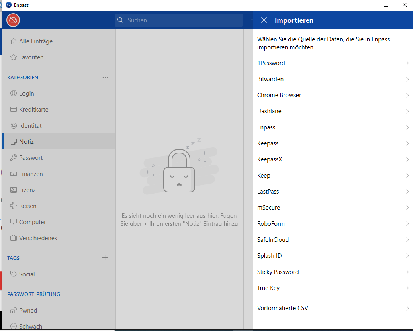The height and width of the screenshot is (331, 413).
Task: Click the Favoriten star icon
Action: (x=13, y=57)
